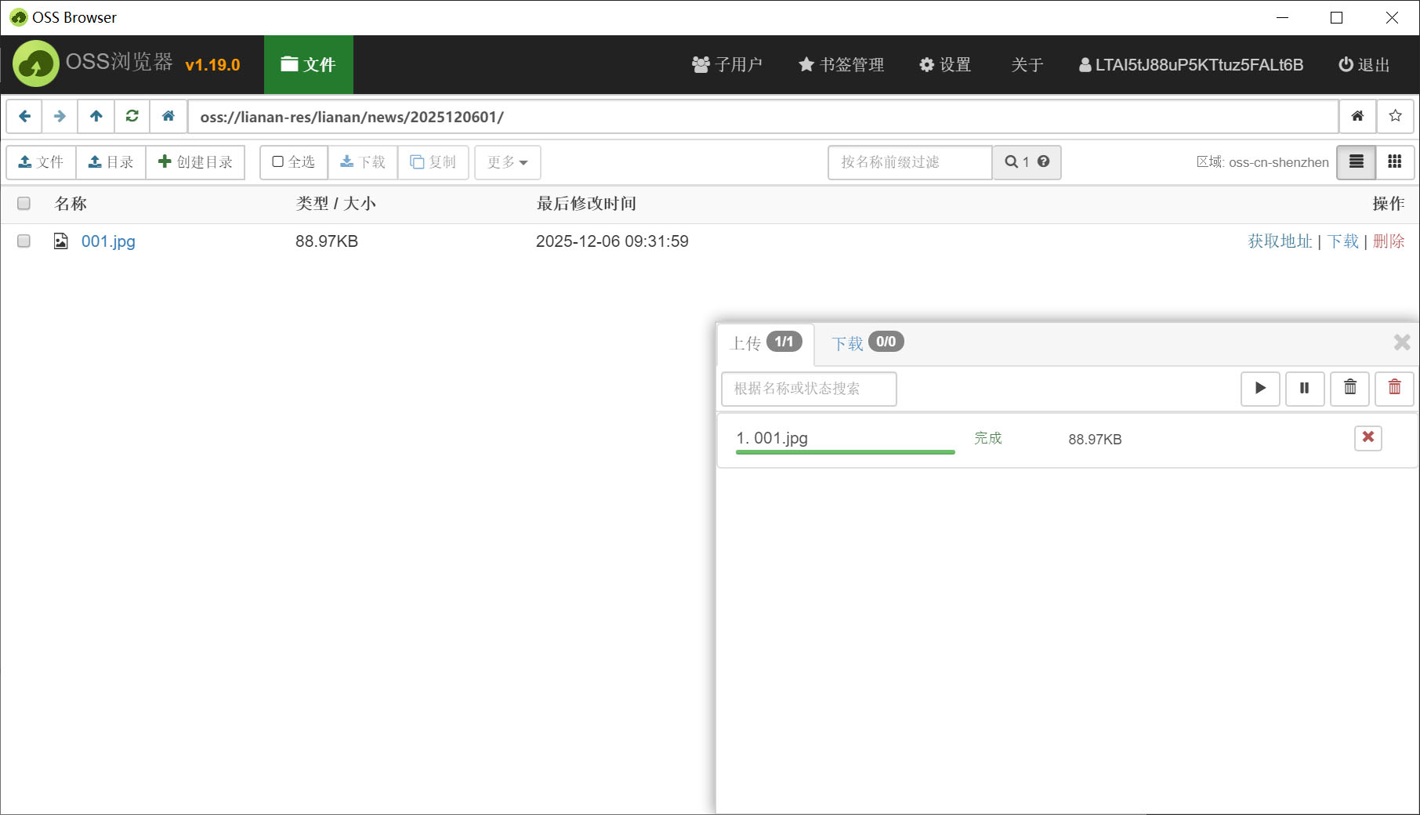This screenshot has height=815, width=1420.
Task: Click the green upload progress bar
Action: (x=845, y=452)
